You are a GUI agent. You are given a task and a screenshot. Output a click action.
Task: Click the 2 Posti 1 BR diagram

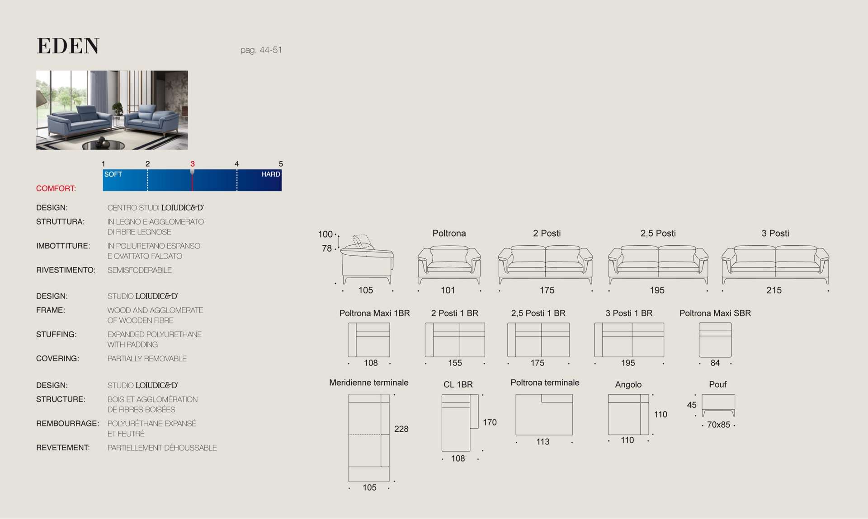click(x=454, y=340)
